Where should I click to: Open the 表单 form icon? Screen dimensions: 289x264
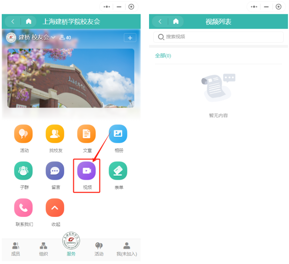[x=118, y=171]
